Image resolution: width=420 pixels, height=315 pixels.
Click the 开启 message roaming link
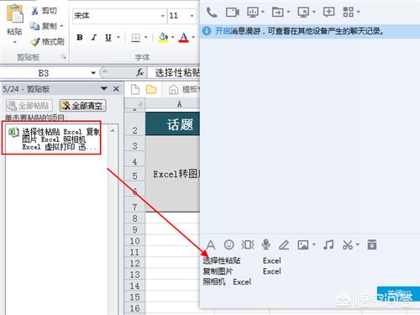[223, 31]
